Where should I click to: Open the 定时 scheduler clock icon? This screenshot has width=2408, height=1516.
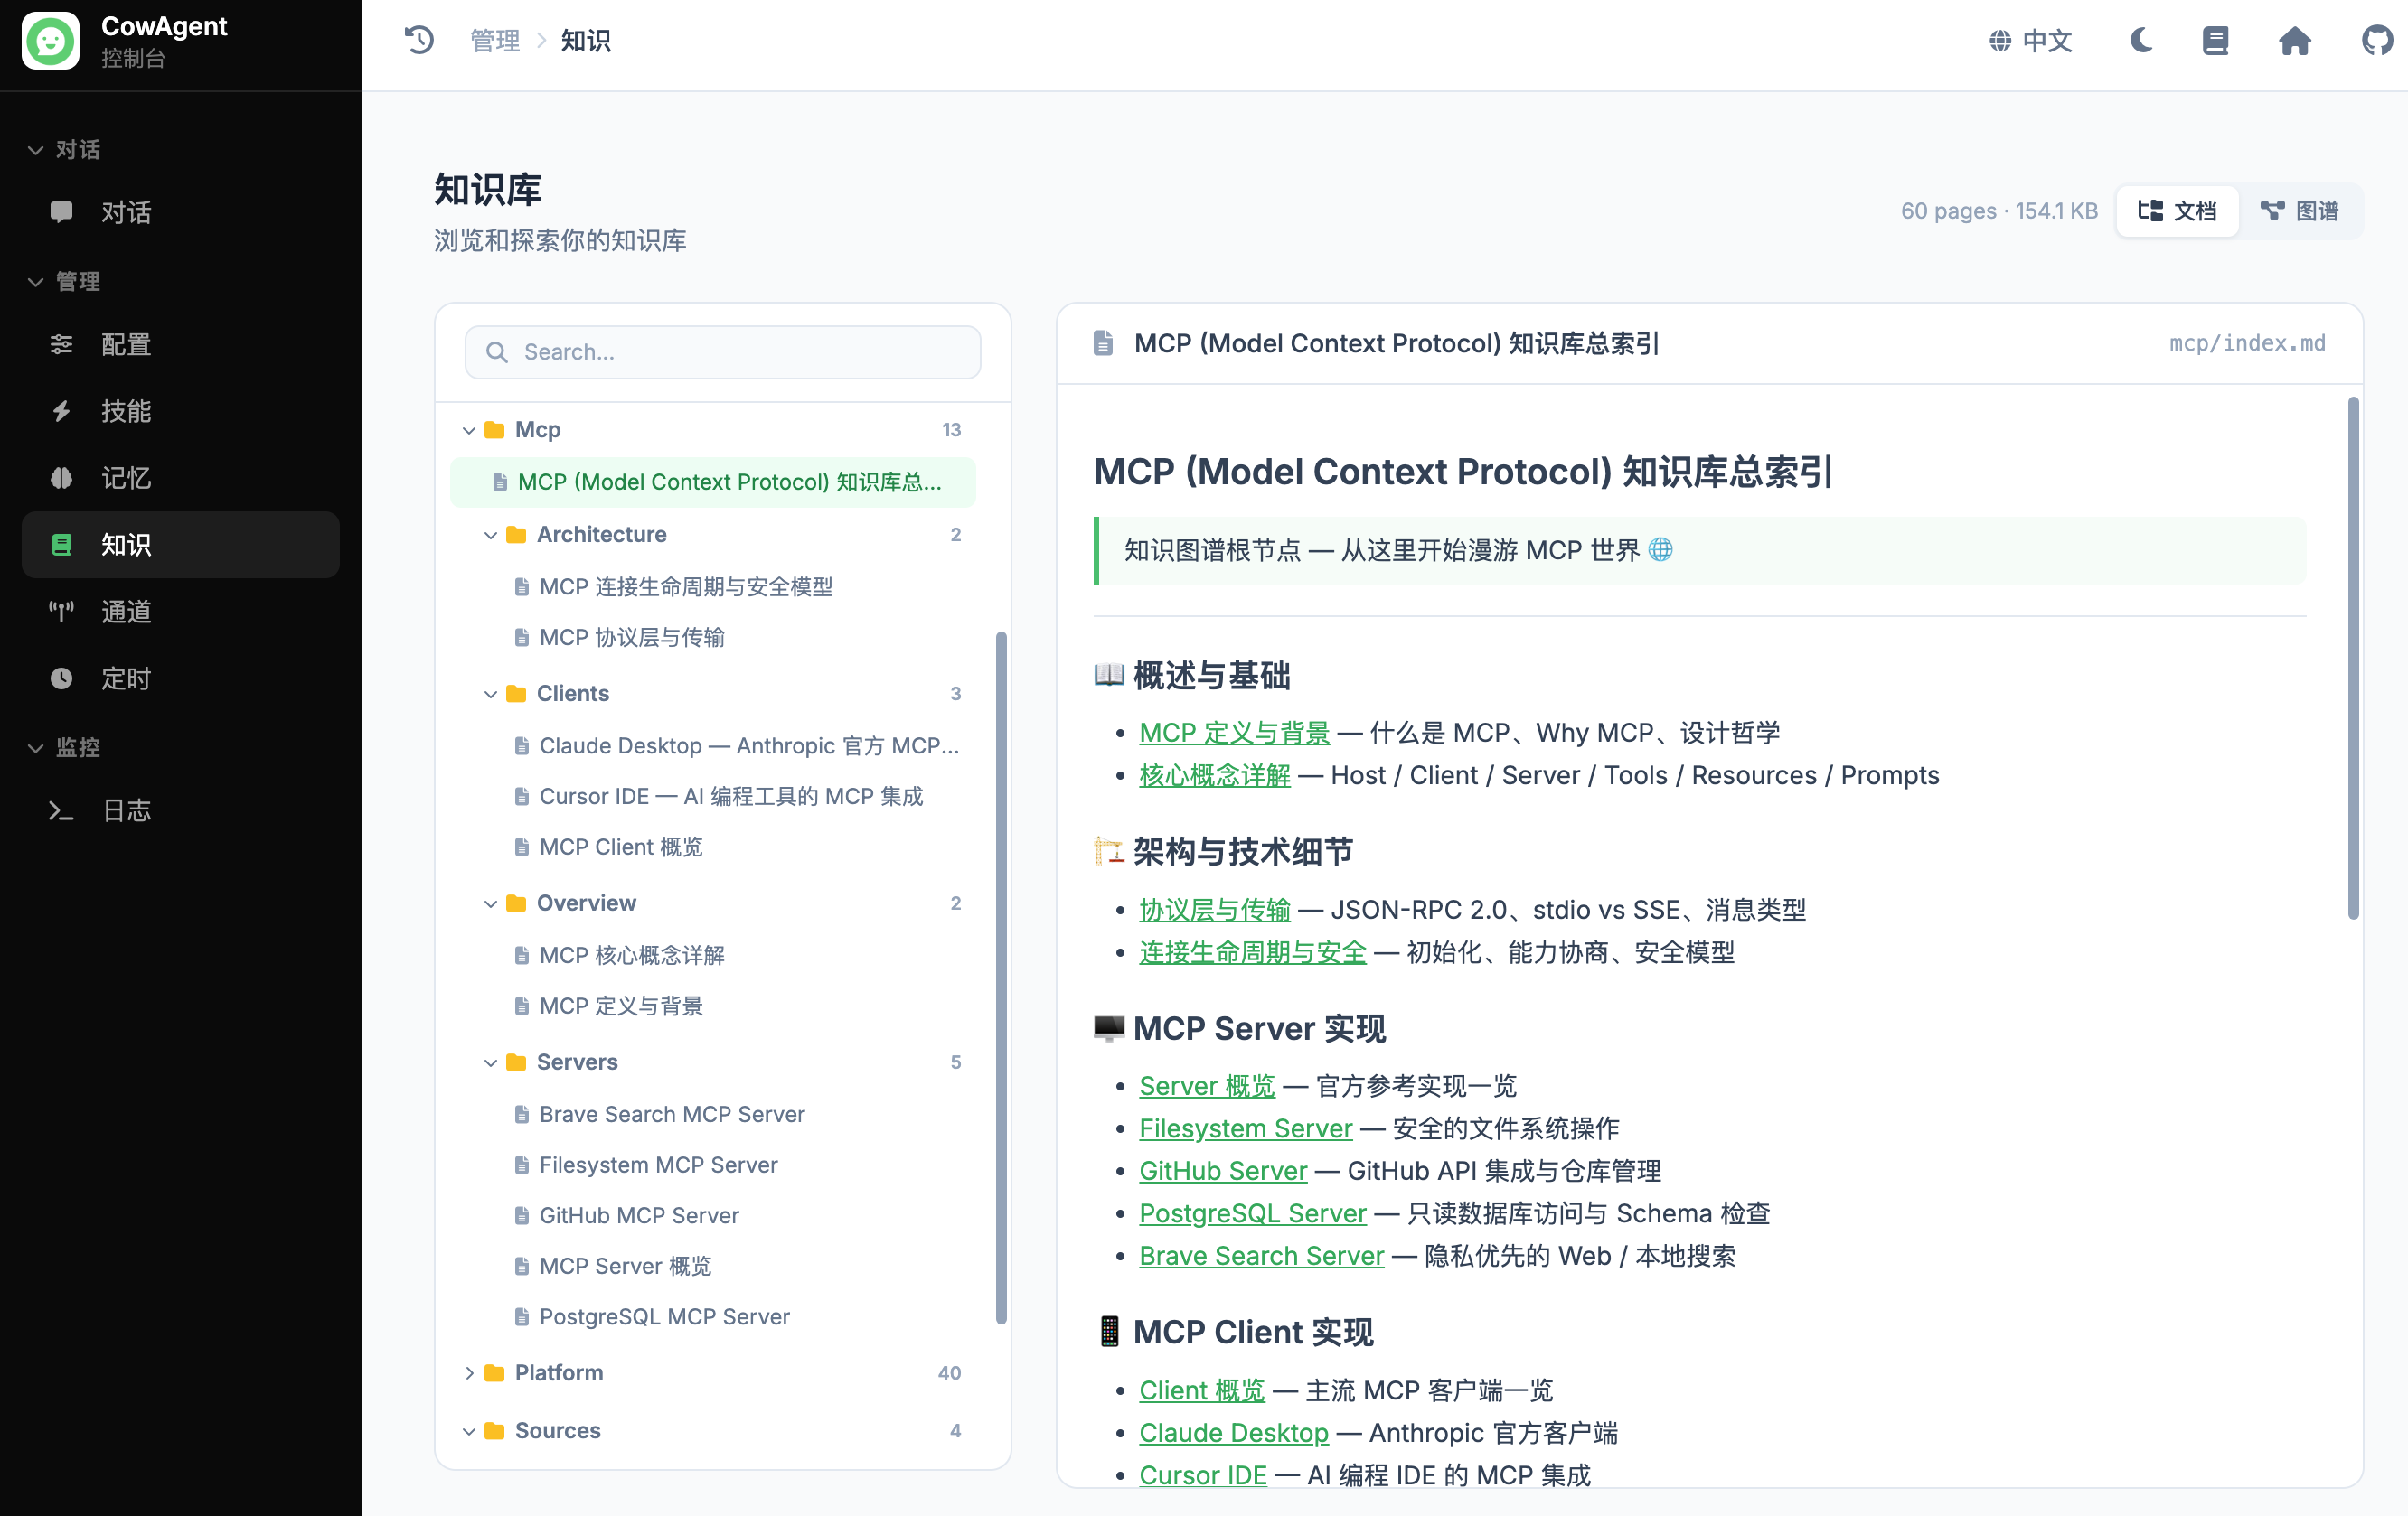[x=62, y=678]
